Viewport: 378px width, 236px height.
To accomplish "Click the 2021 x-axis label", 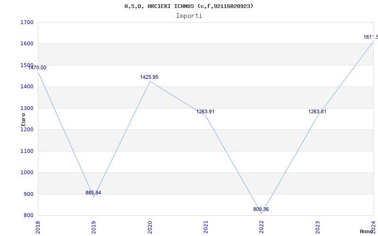I will click(x=206, y=227).
